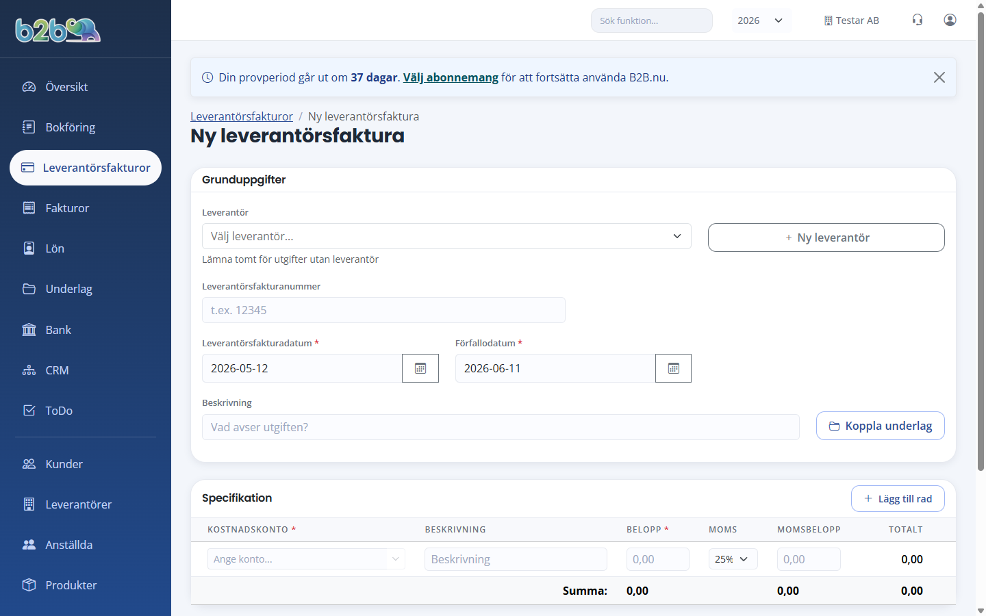Image resolution: width=986 pixels, height=616 pixels.
Task: Click the row Beskrivning input in Specifikation
Action: pyautogui.click(x=516, y=559)
